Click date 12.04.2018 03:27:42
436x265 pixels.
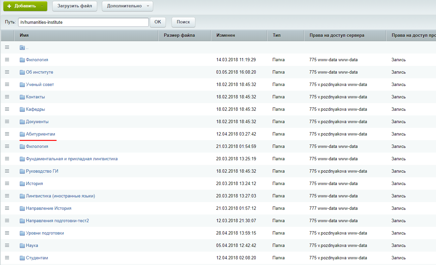tap(236, 134)
